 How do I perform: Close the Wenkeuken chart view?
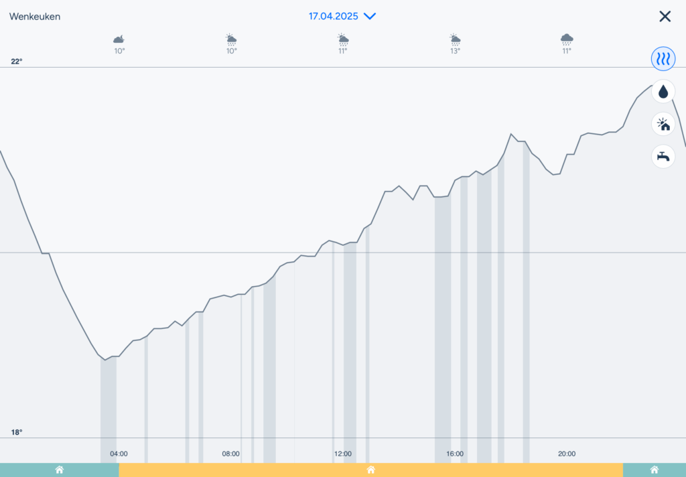coord(665,16)
